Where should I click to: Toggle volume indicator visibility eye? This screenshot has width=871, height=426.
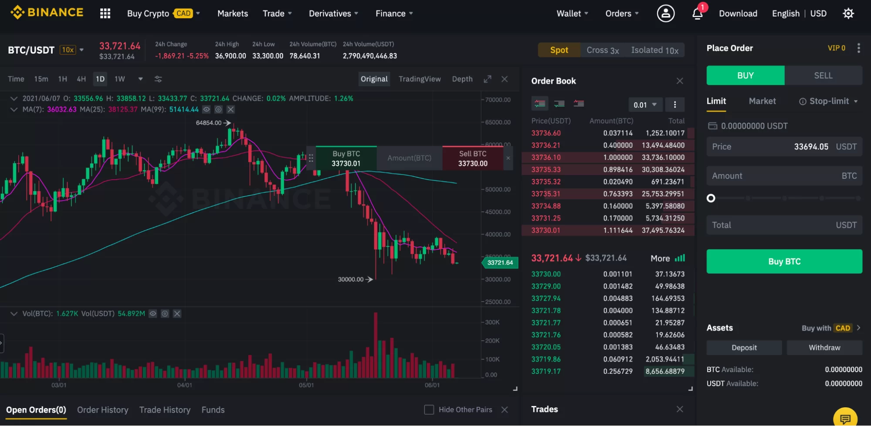tap(153, 314)
